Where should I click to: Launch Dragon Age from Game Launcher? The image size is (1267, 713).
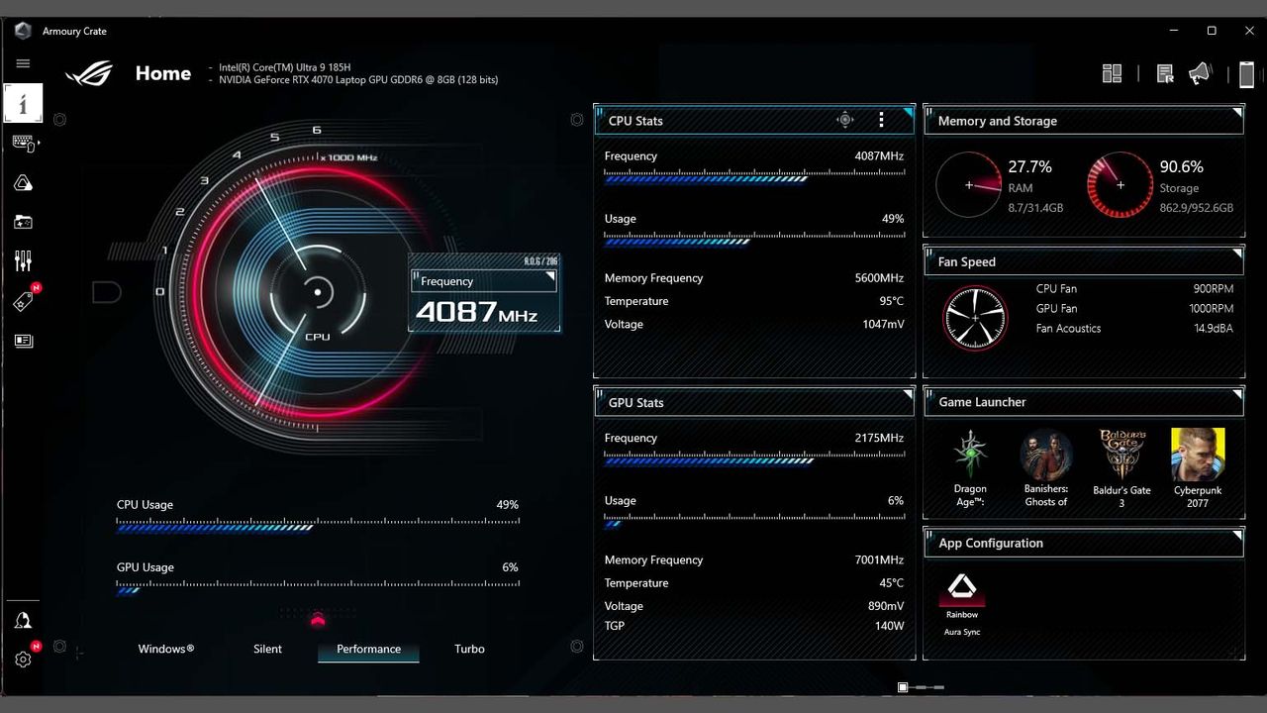(x=970, y=468)
